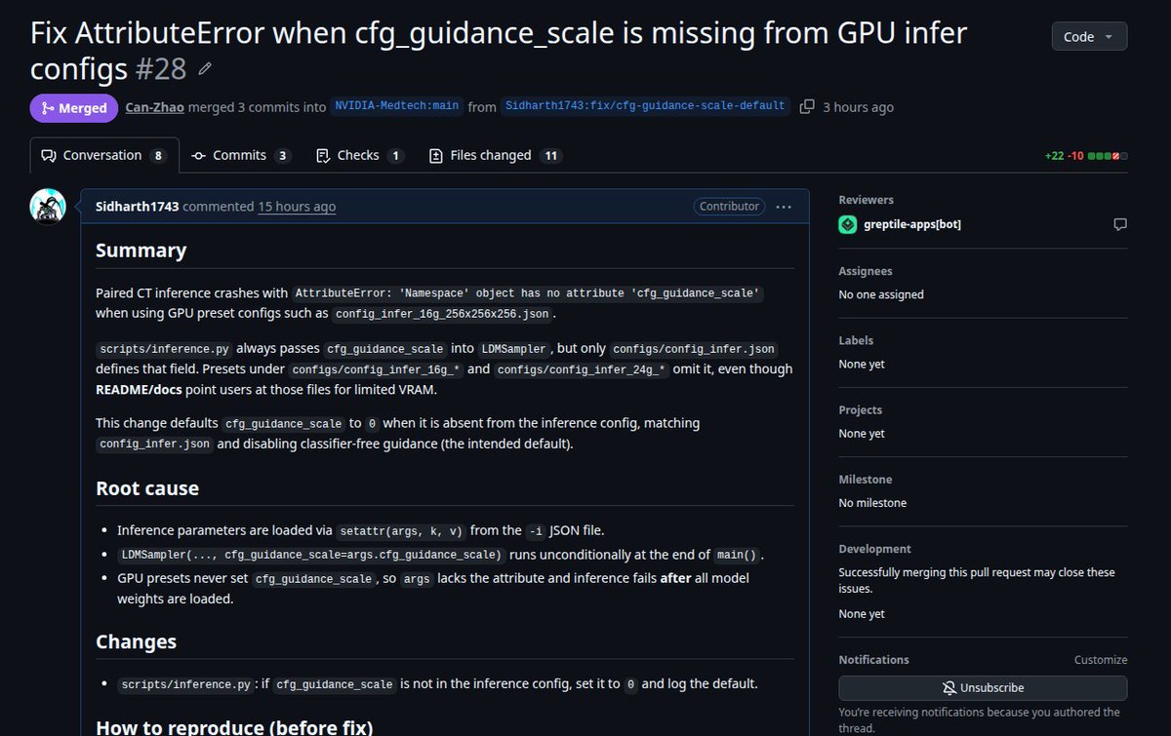This screenshot has height=736, width=1171.
Task: Click the setattr(args, k, v) code snippet
Action: [x=400, y=531]
